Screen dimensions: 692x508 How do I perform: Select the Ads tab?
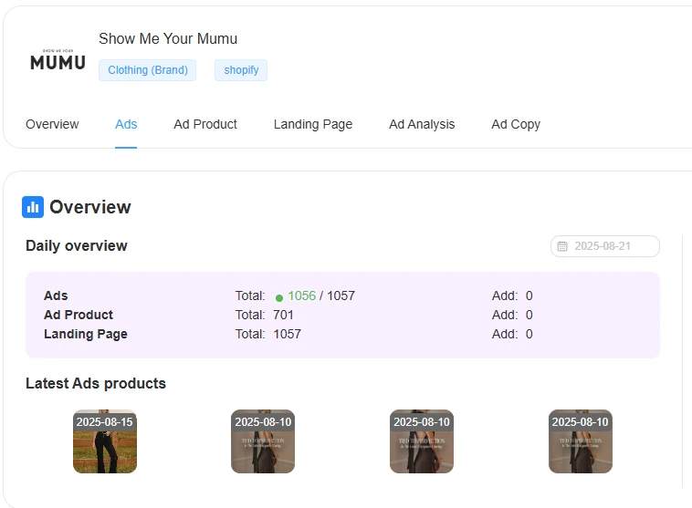(x=126, y=124)
